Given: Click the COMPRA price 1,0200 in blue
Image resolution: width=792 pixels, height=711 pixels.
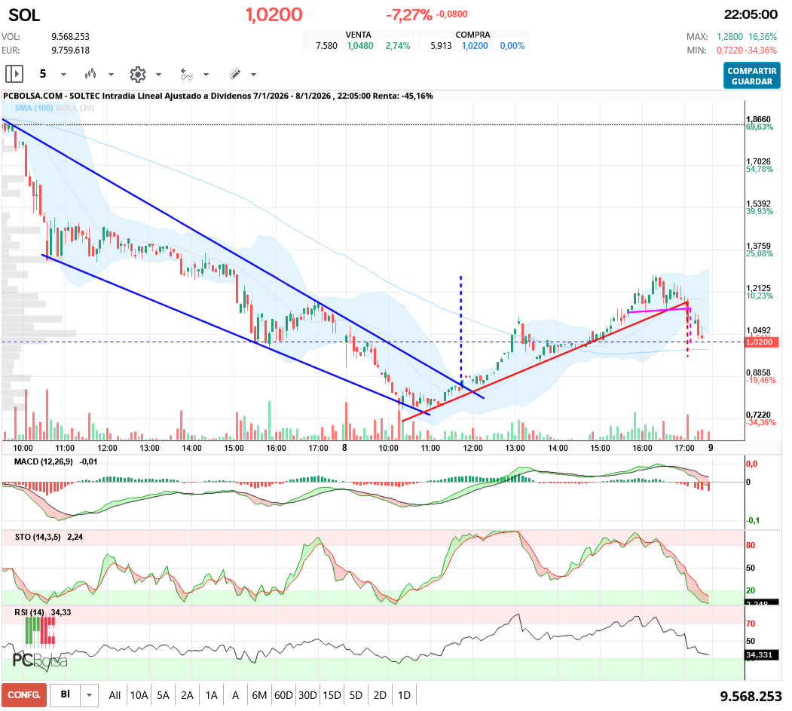Looking at the screenshot, I should 475,45.
